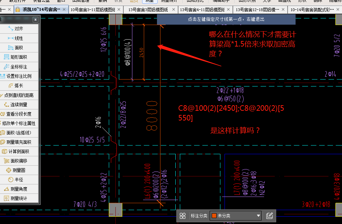Close the 13号宿舍12-18层铝模 tab
Viewport: 342px width, 224px height.
[x=283, y=9]
